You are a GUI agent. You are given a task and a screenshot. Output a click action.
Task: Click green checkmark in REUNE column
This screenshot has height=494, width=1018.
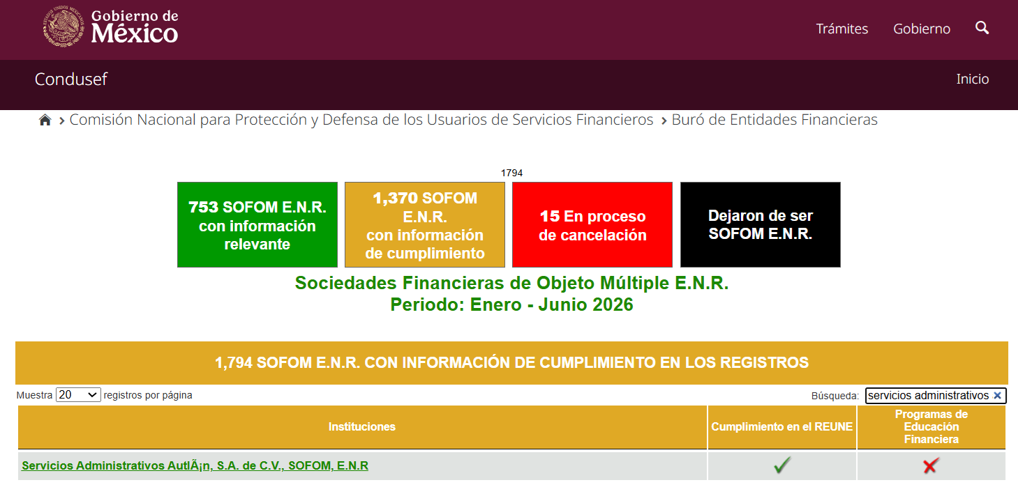click(x=782, y=465)
